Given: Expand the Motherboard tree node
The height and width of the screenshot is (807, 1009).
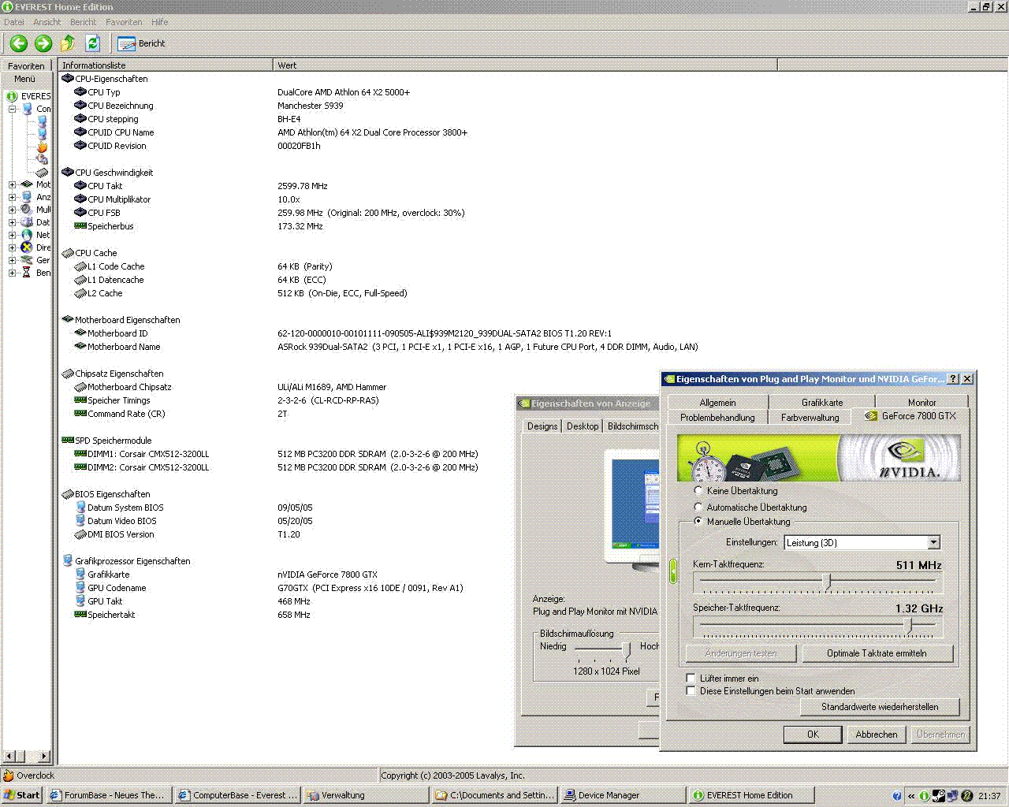Looking at the screenshot, I should coord(12,184).
